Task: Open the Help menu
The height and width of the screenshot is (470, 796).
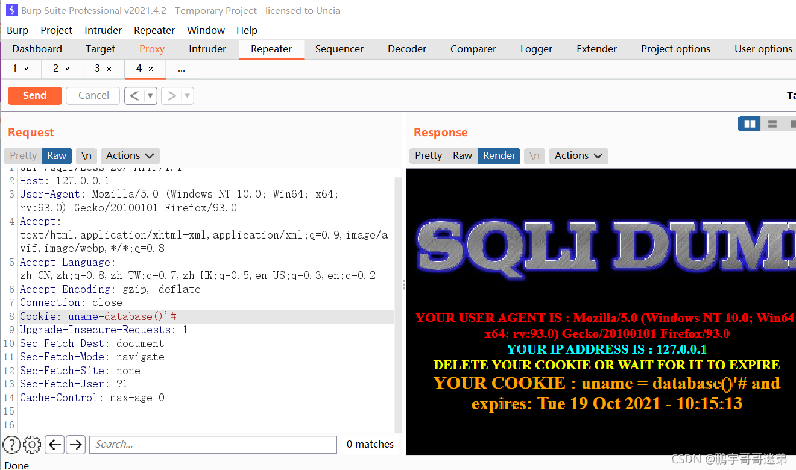Action: click(x=247, y=30)
